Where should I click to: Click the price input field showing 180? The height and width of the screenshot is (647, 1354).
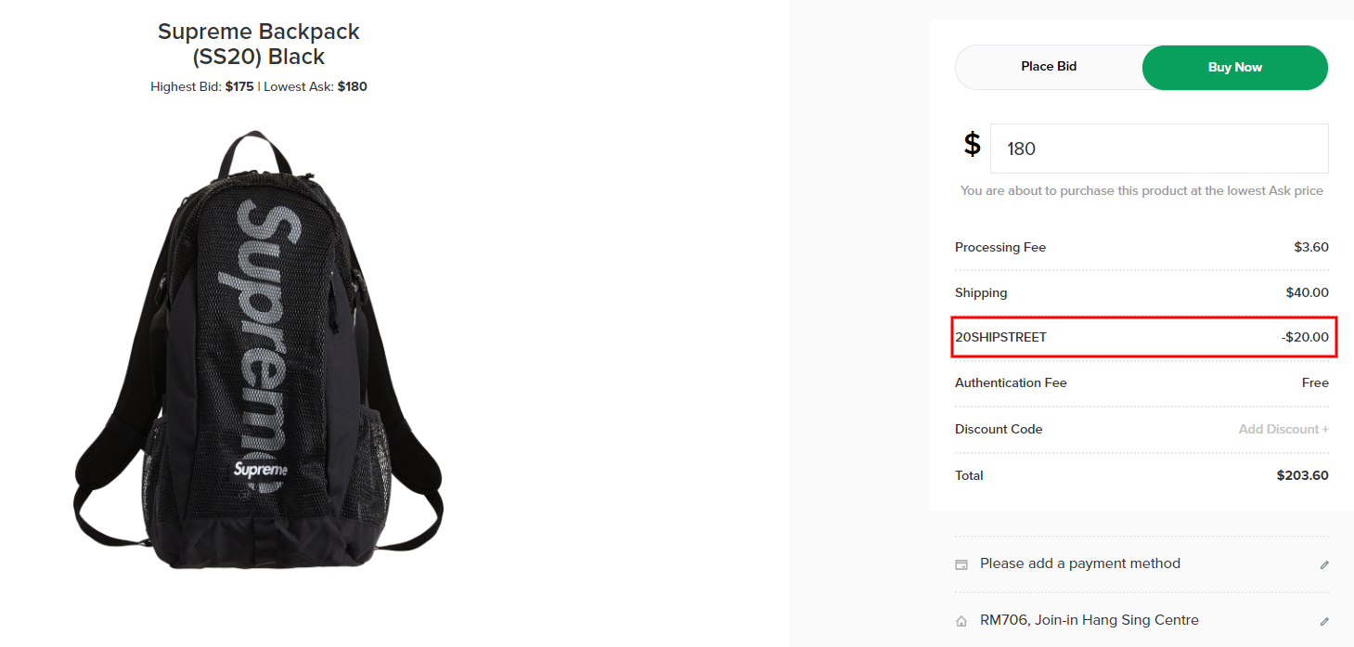click(1158, 149)
